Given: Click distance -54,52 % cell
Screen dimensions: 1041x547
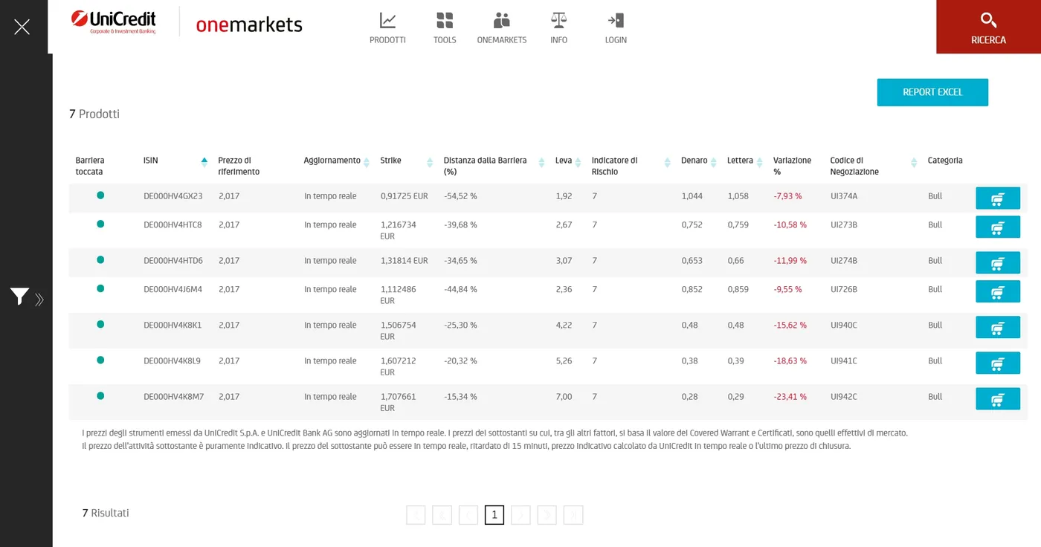Looking at the screenshot, I should (x=460, y=196).
